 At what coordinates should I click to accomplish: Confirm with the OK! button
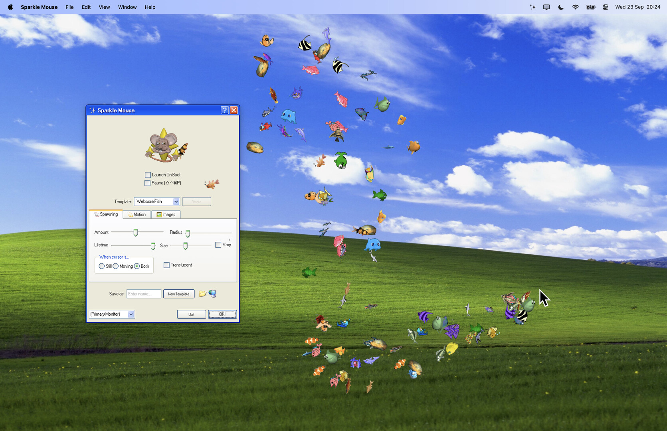(222, 314)
